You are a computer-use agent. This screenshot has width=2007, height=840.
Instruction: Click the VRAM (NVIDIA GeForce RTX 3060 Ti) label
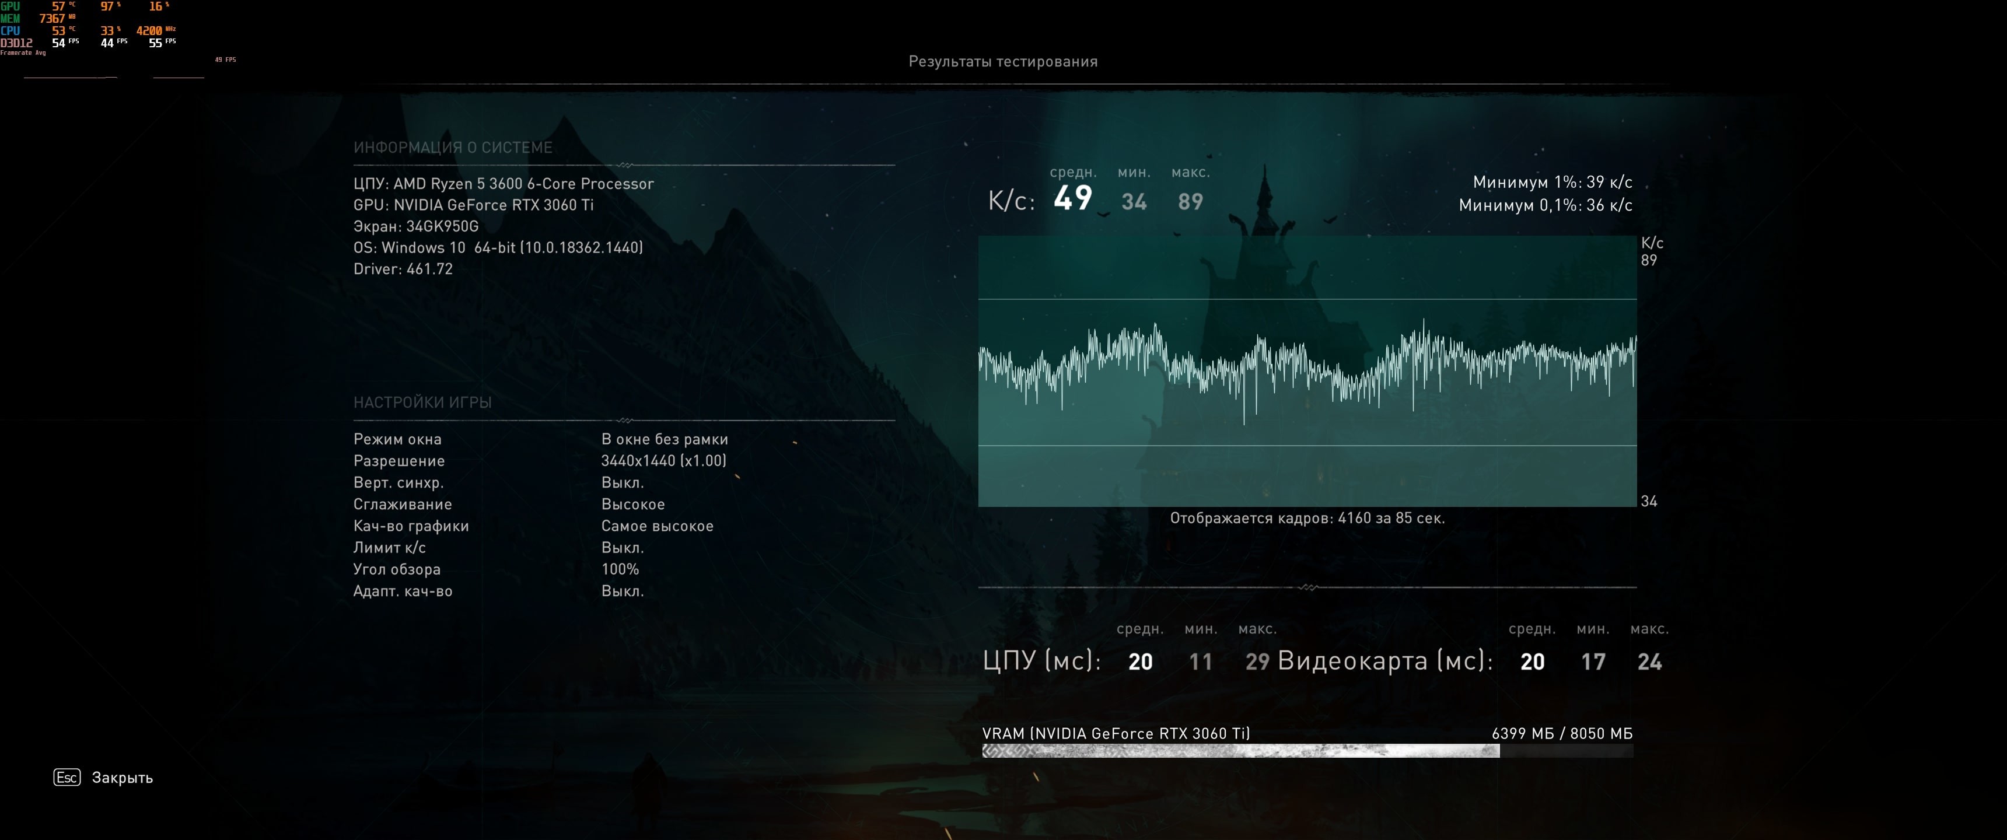pyautogui.click(x=1116, y=733)
